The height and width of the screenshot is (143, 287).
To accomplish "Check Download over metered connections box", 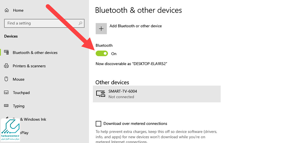I will point(98,124).
